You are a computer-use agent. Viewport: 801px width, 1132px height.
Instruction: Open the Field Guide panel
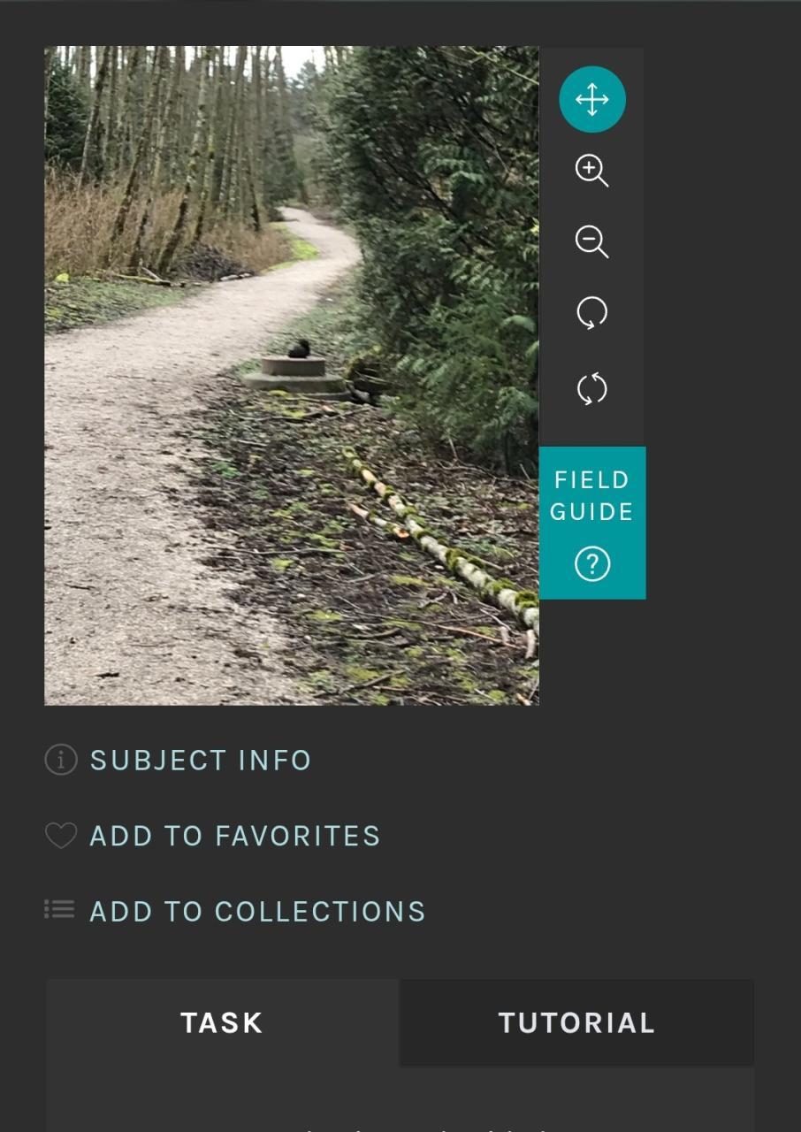[x=591, y=523]
